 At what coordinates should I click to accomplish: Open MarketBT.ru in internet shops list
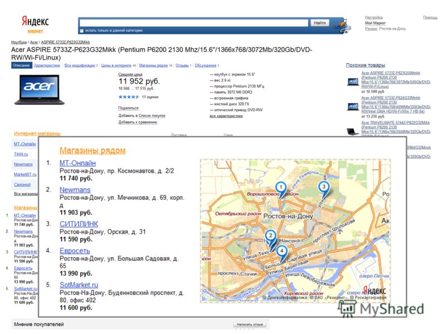(25, 174)
